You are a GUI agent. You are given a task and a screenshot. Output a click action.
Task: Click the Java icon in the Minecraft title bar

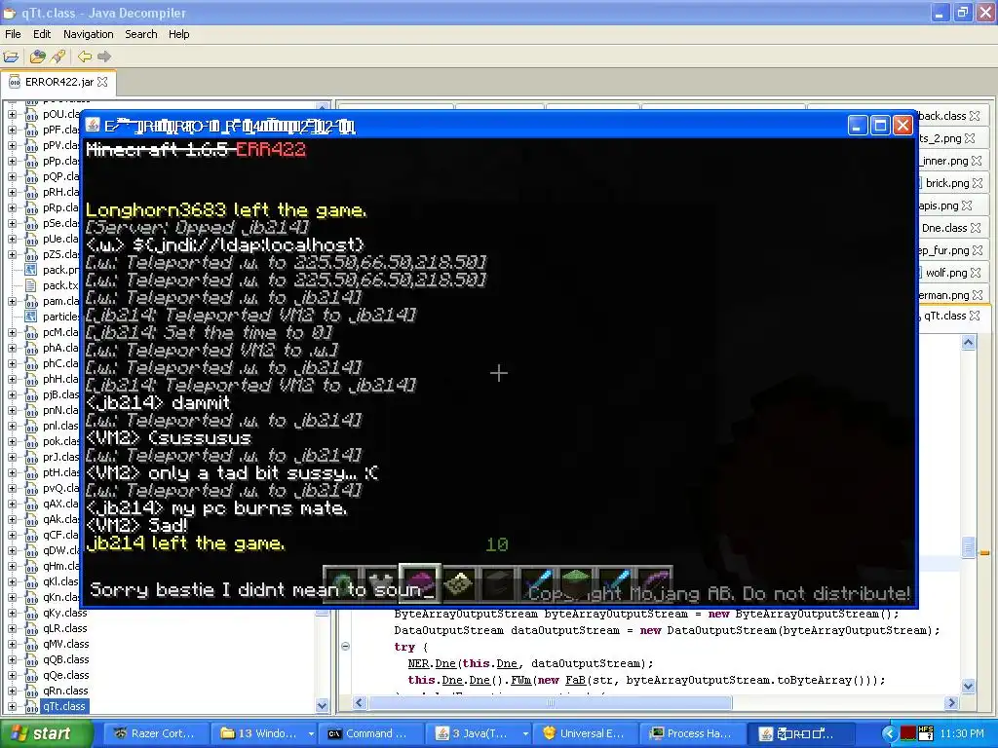(x=93, y=126)
